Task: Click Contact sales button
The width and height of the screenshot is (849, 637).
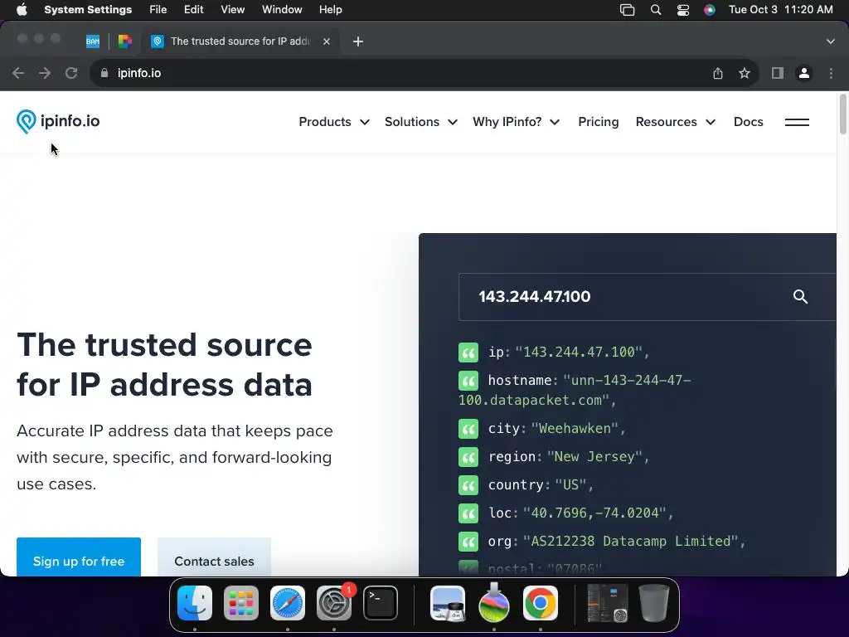Action: click(x=214, y=557)
